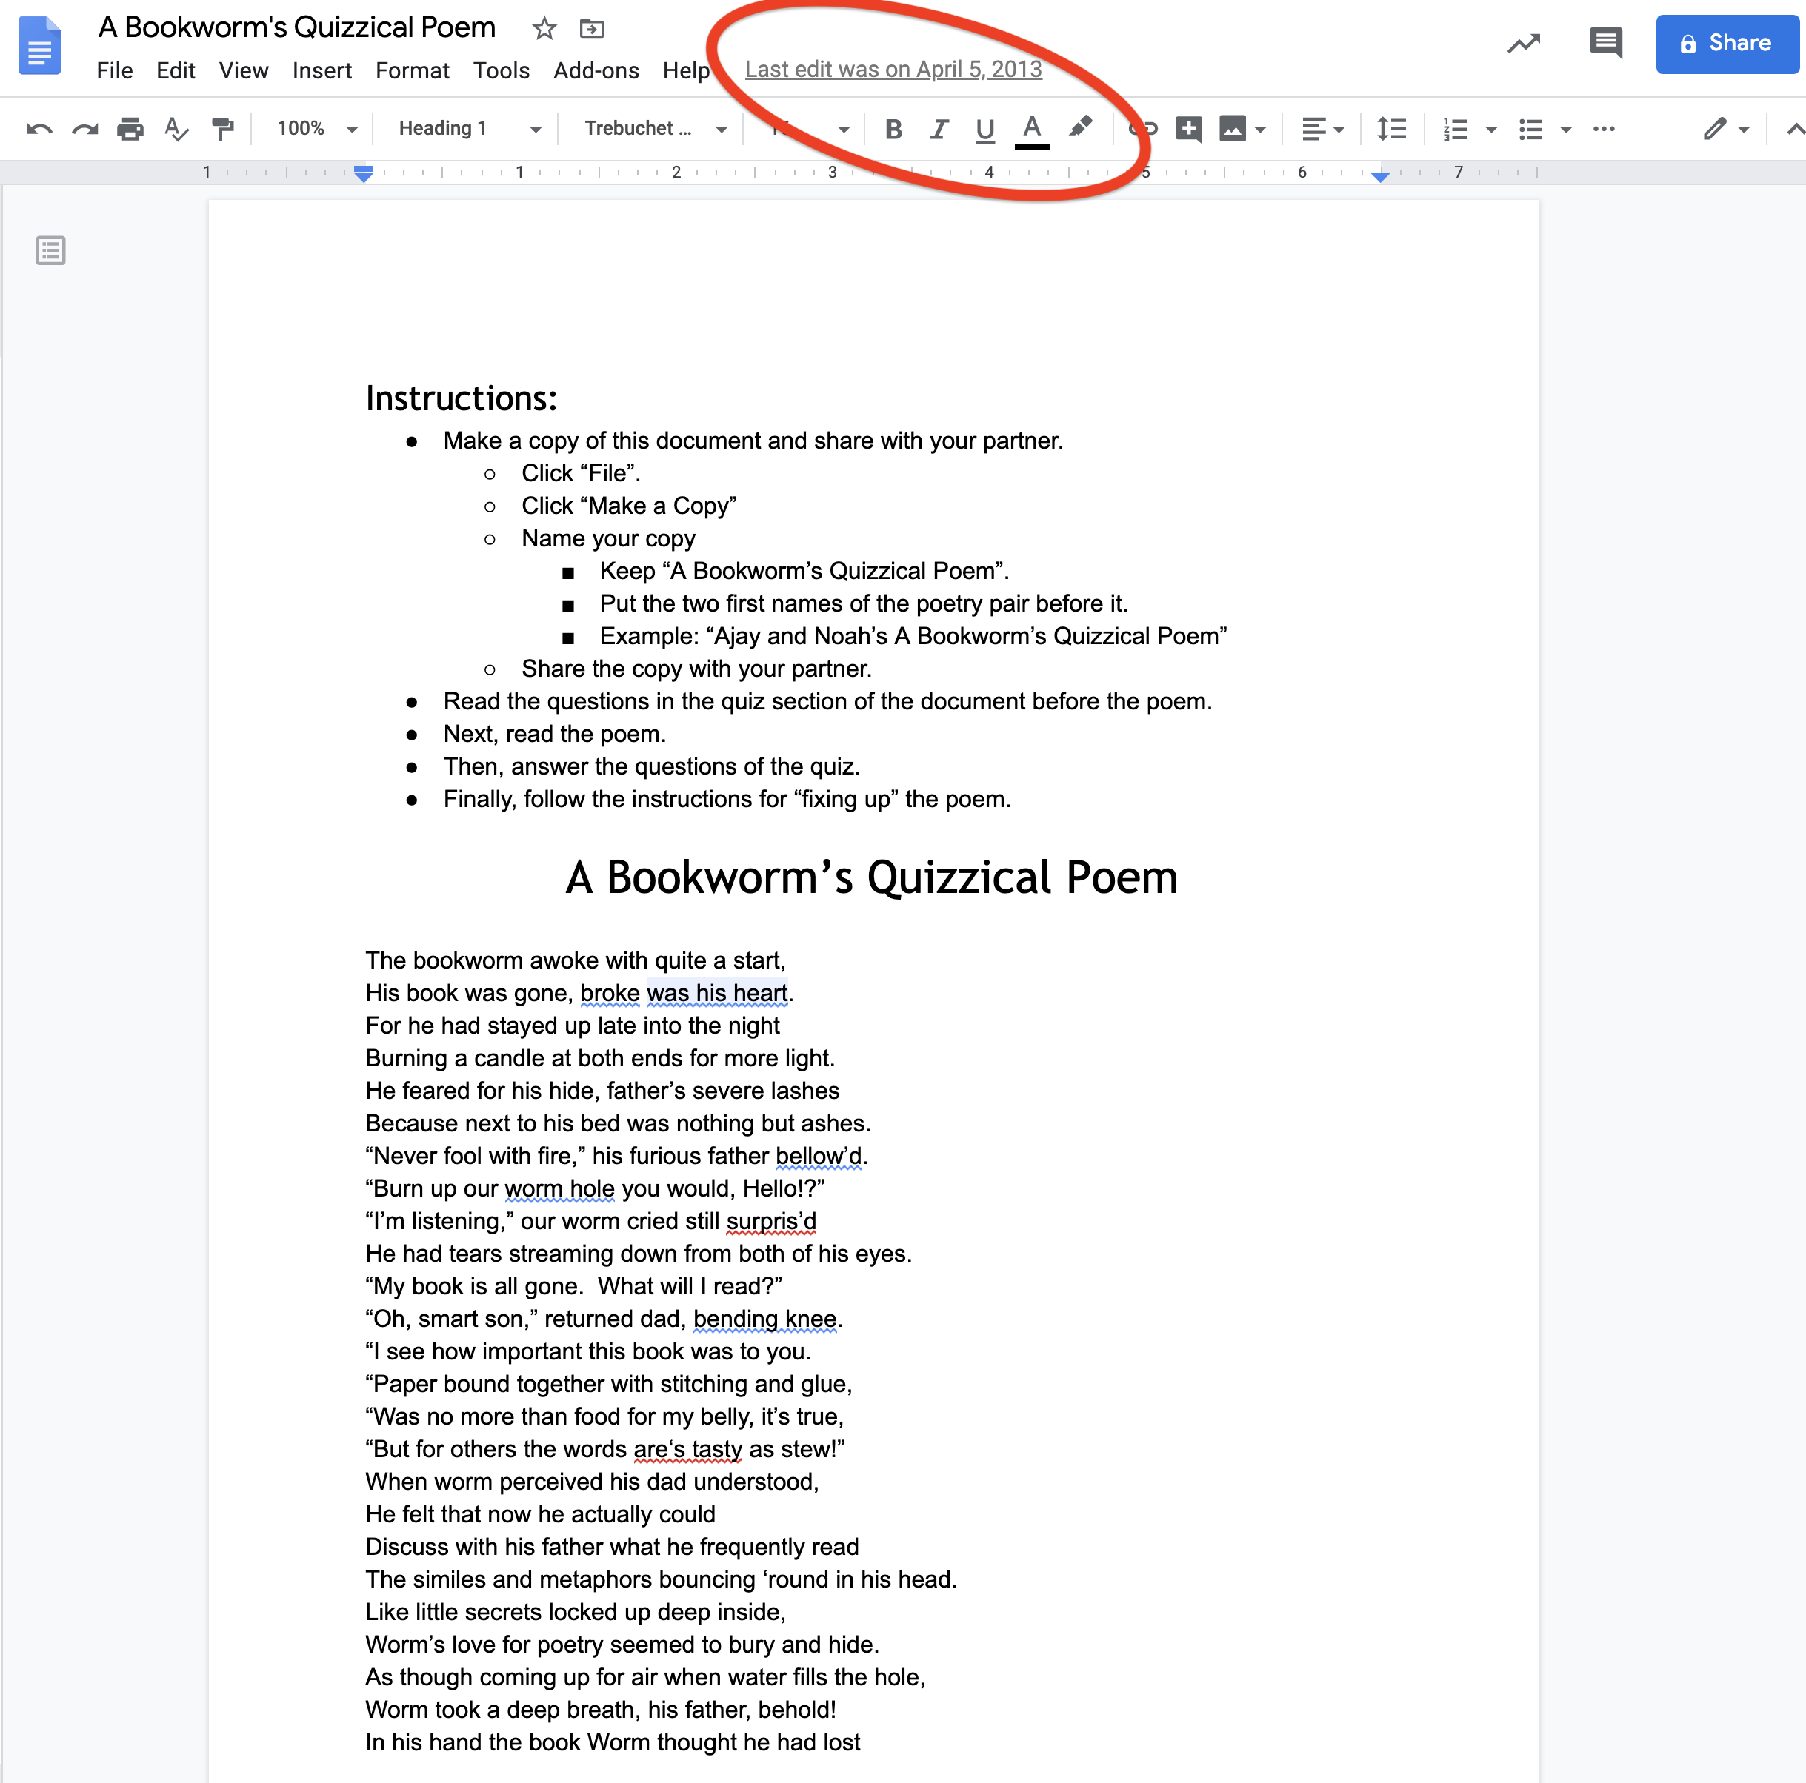
Task: Open the text color picker
Action: [x=1031, y=129]
